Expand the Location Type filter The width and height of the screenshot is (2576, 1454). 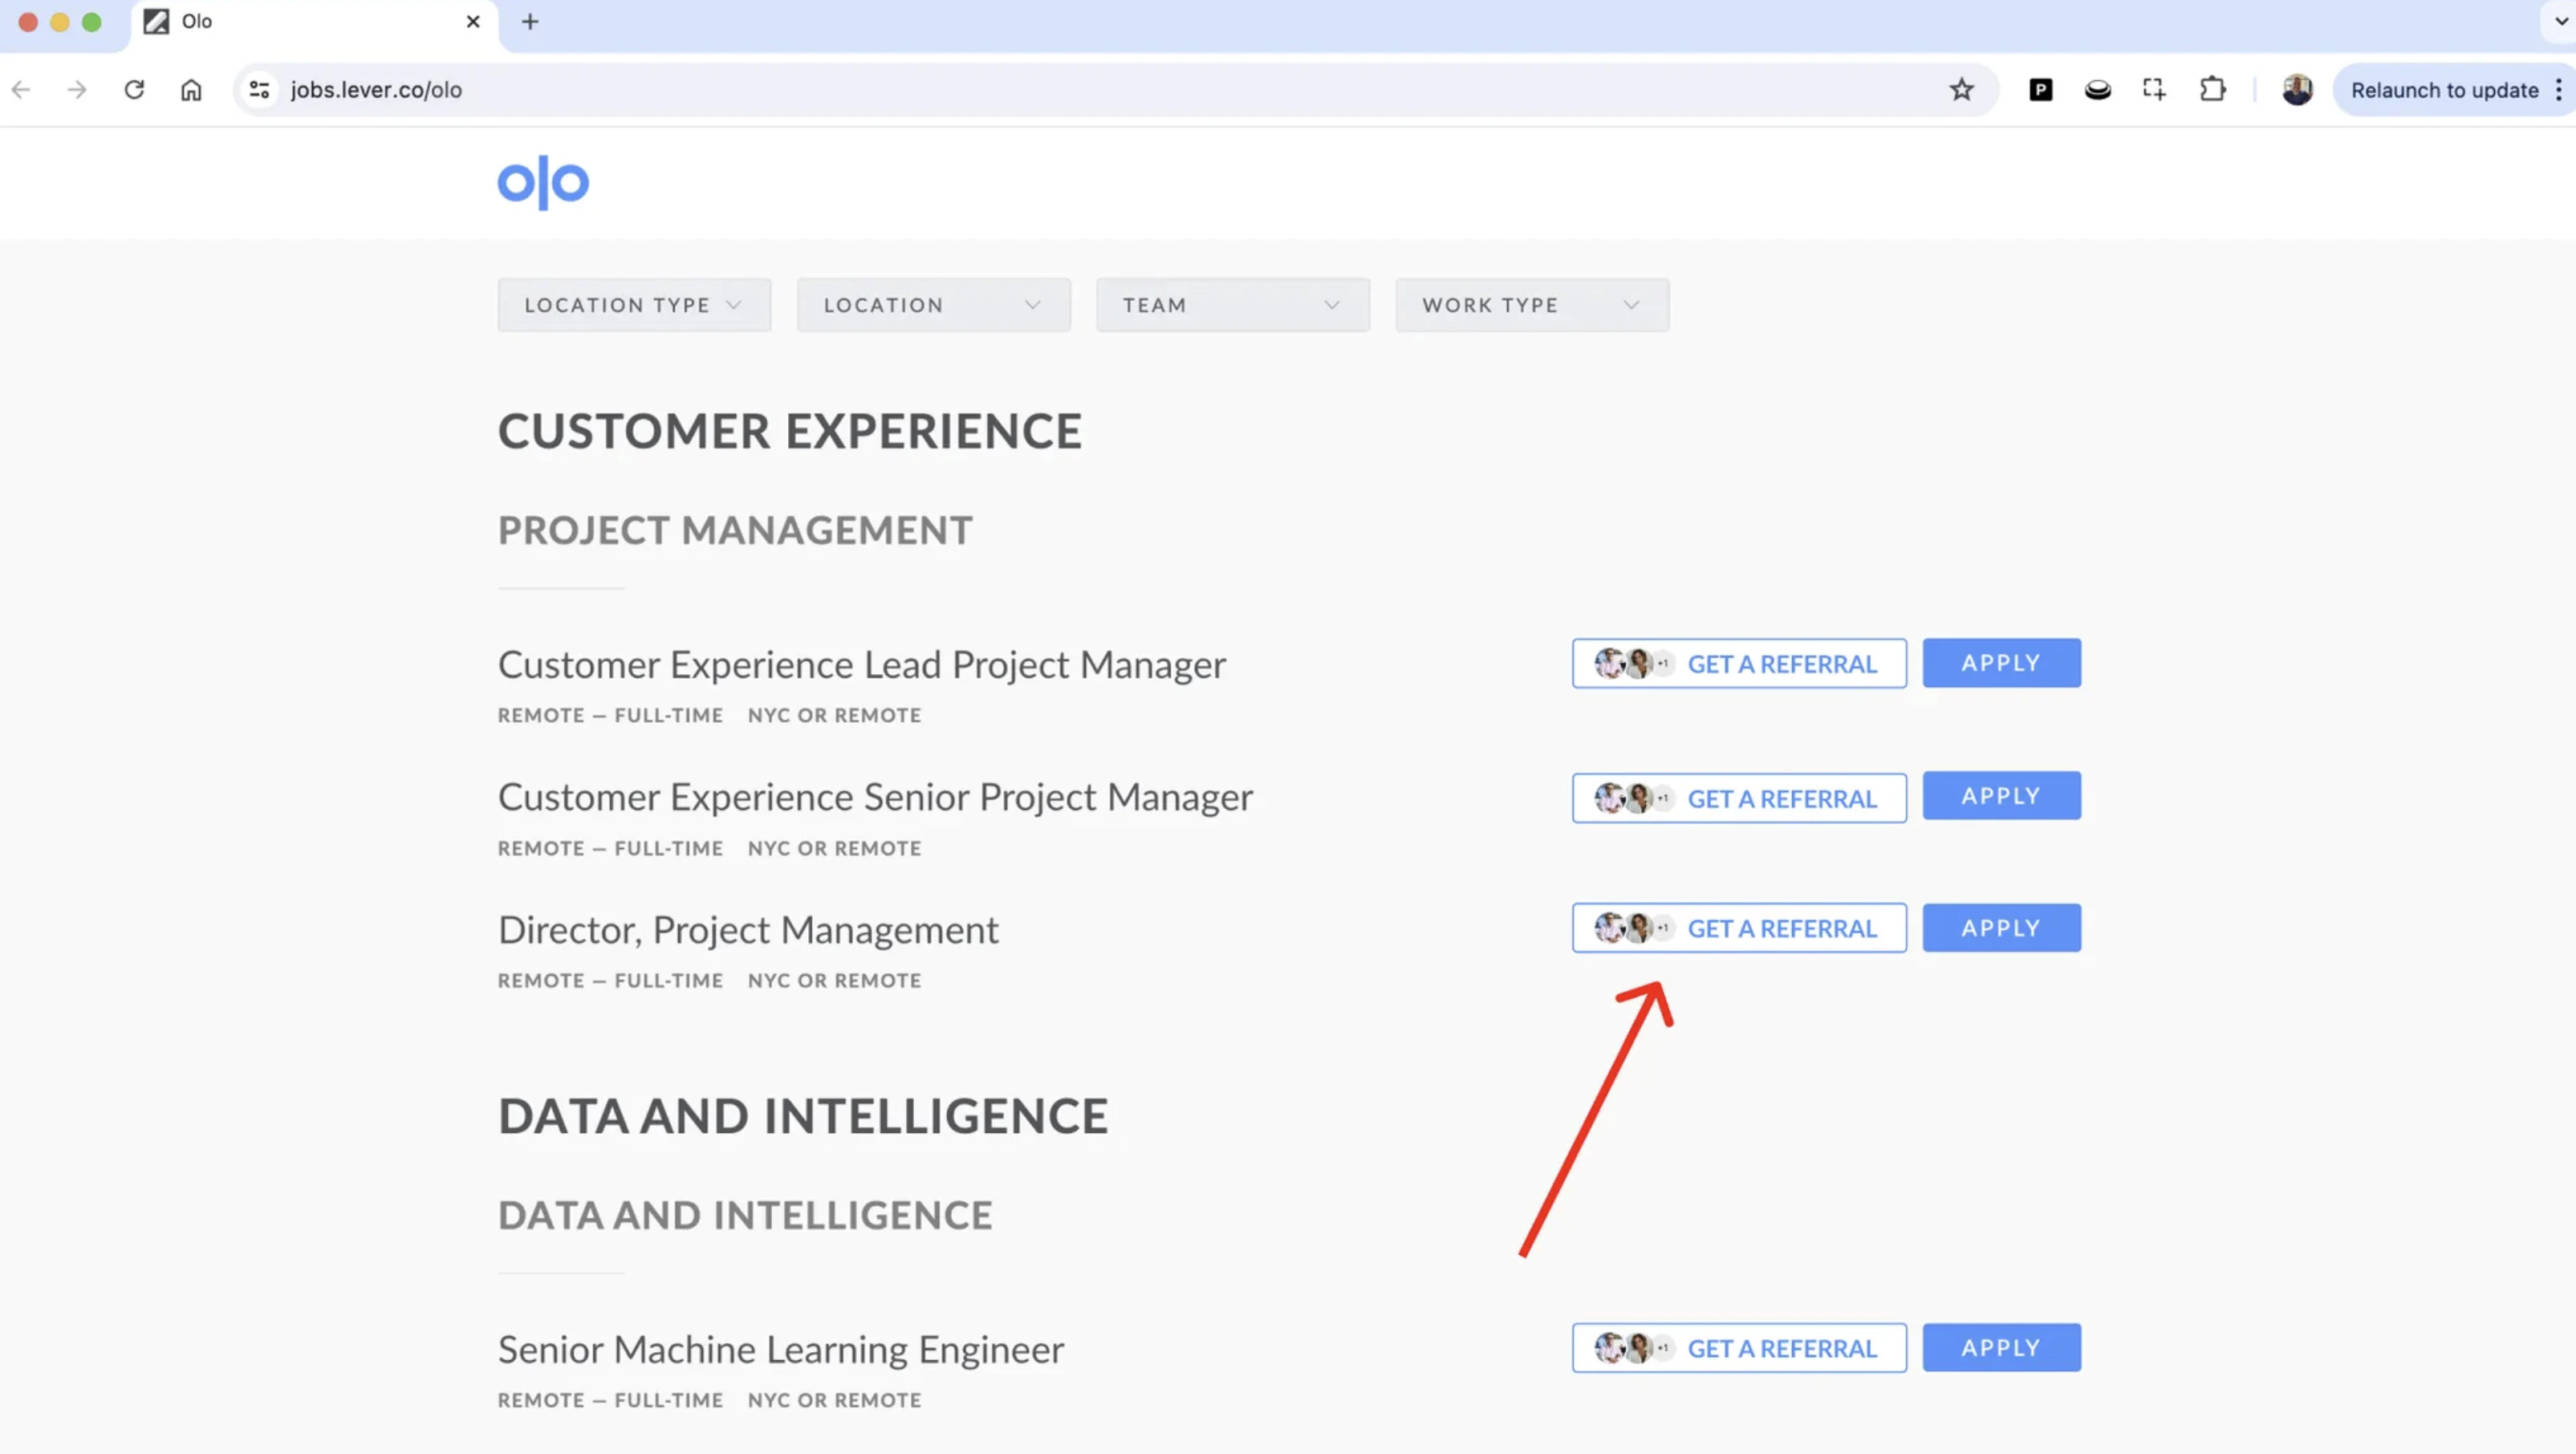(634, 305)
